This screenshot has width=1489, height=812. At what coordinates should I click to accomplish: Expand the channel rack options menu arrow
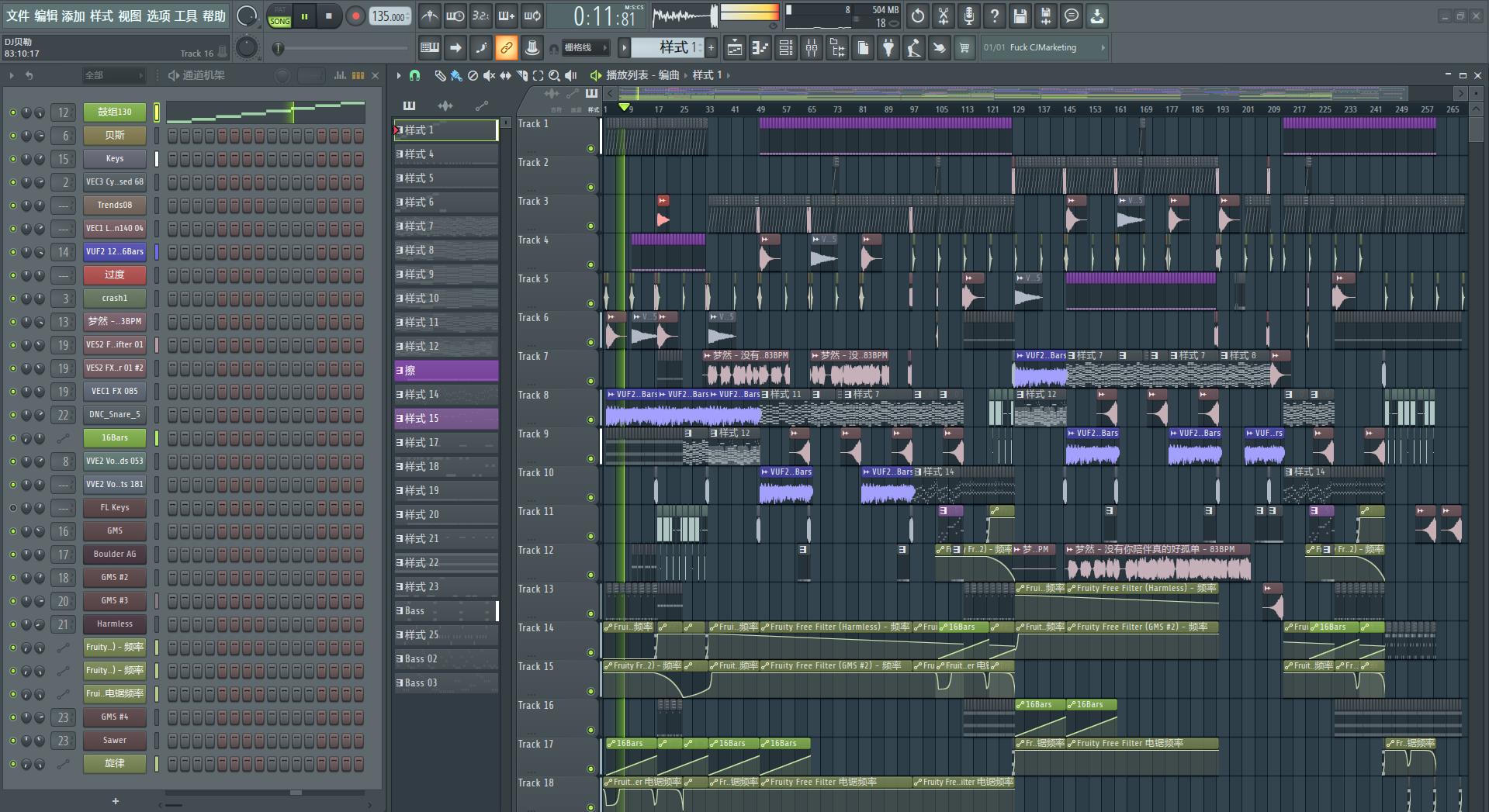tap(12, 75)
